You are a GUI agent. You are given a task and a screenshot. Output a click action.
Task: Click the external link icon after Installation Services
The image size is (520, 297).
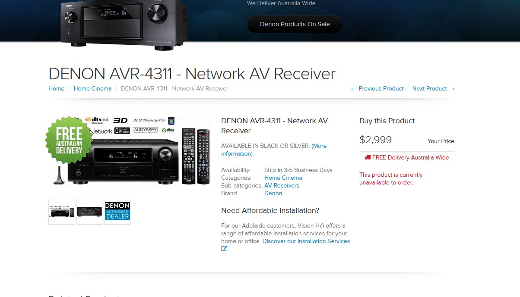click(224, 249)
